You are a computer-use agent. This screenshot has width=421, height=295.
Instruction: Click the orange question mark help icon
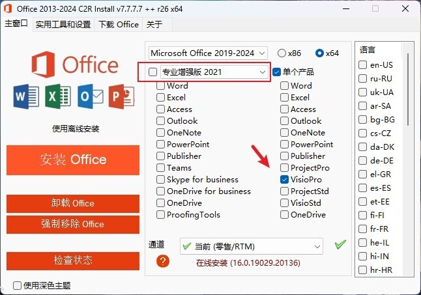163,261
